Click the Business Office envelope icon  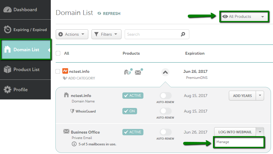tap(66, 131)
